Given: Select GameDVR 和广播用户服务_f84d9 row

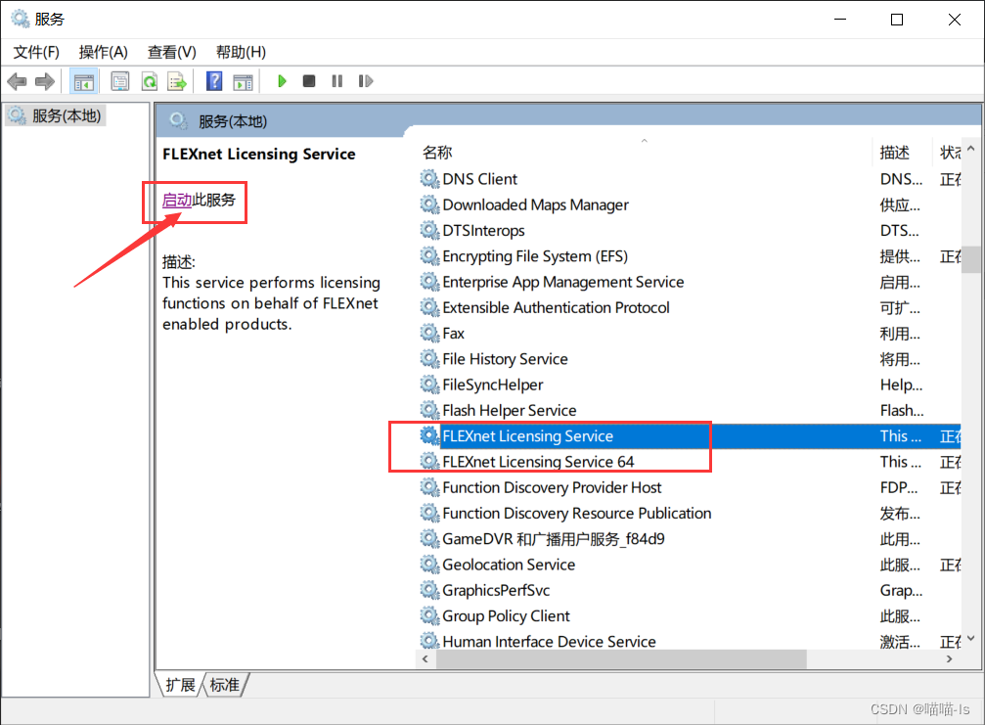Looking at the screenshot, I should tap(690, 539).
